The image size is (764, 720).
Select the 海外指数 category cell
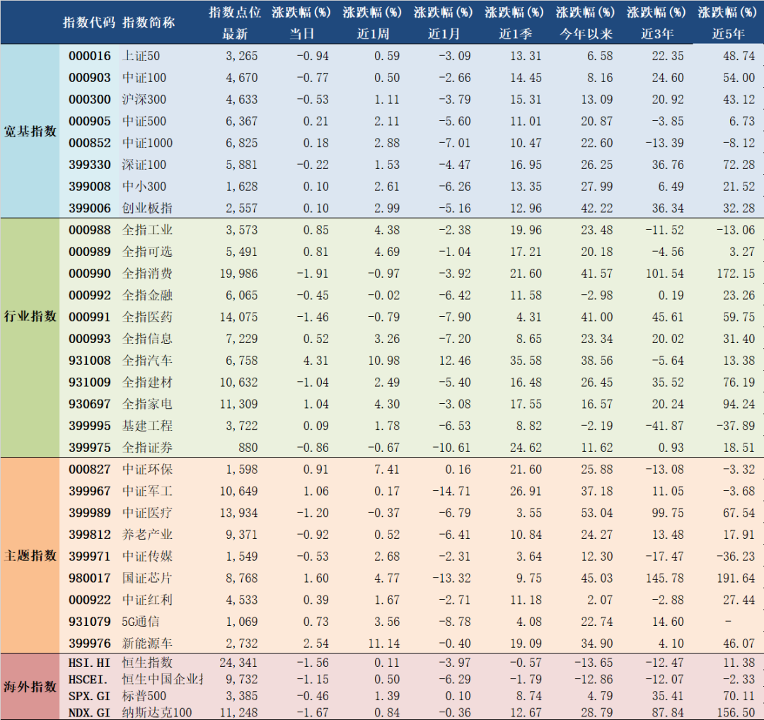pyautogui.click(x=30, y=687)
